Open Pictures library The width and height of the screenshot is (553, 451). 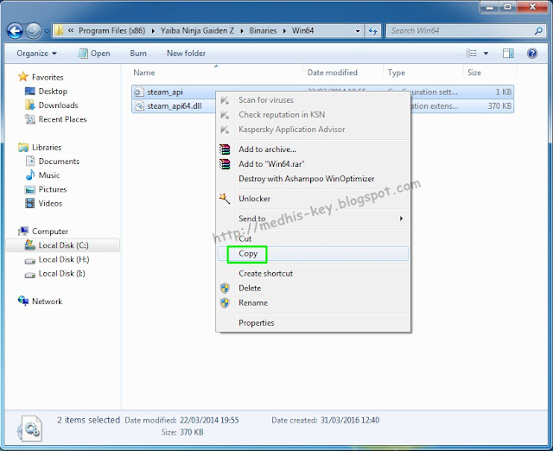46,189
